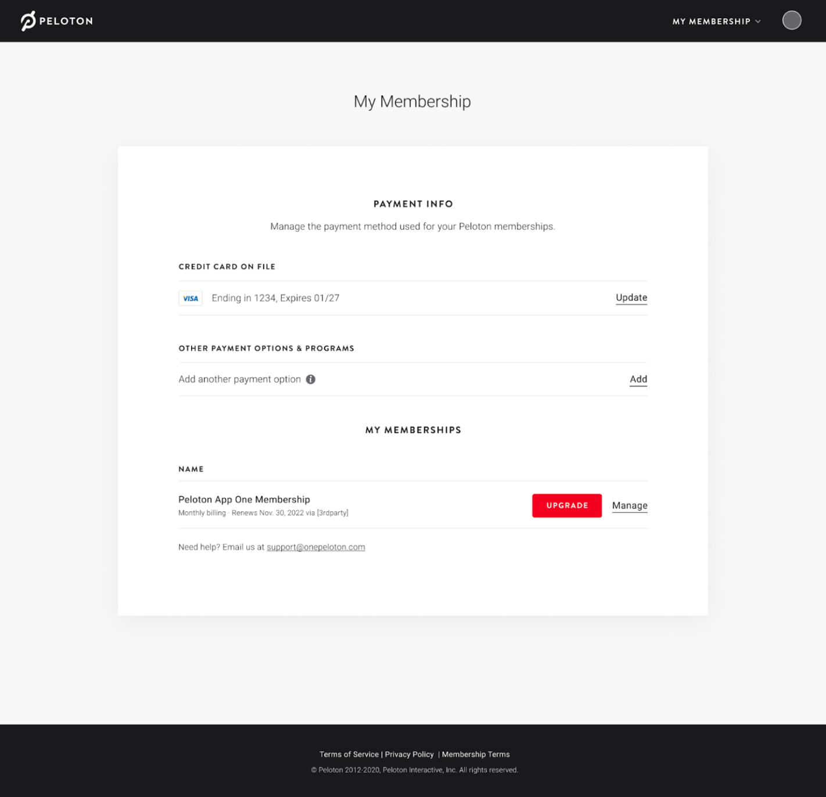Viewport: 826px width, 797px height.
Task: Email support@onepeloton.com via the link
Action: pyautogui.click(x=315, y=547)
